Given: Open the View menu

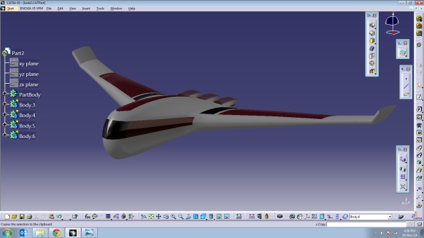Looking at the screenshot, I should (x=73, y=8).
